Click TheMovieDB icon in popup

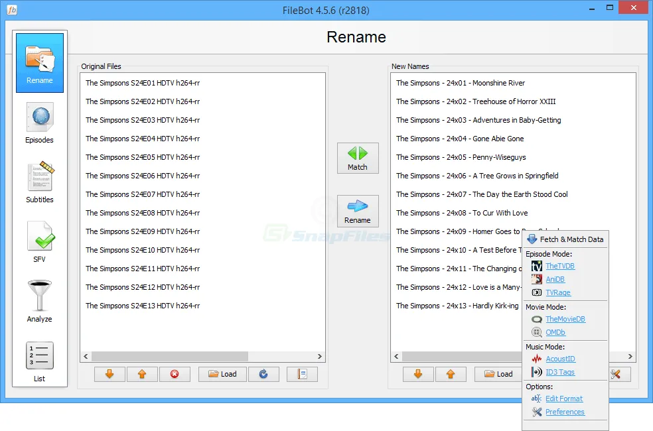537,319
